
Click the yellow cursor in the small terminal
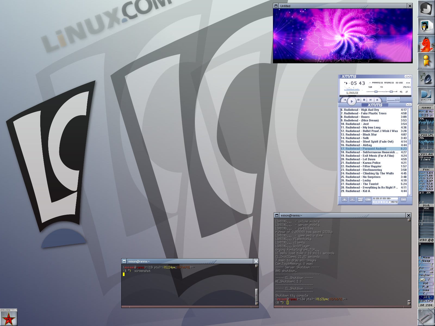124,274
